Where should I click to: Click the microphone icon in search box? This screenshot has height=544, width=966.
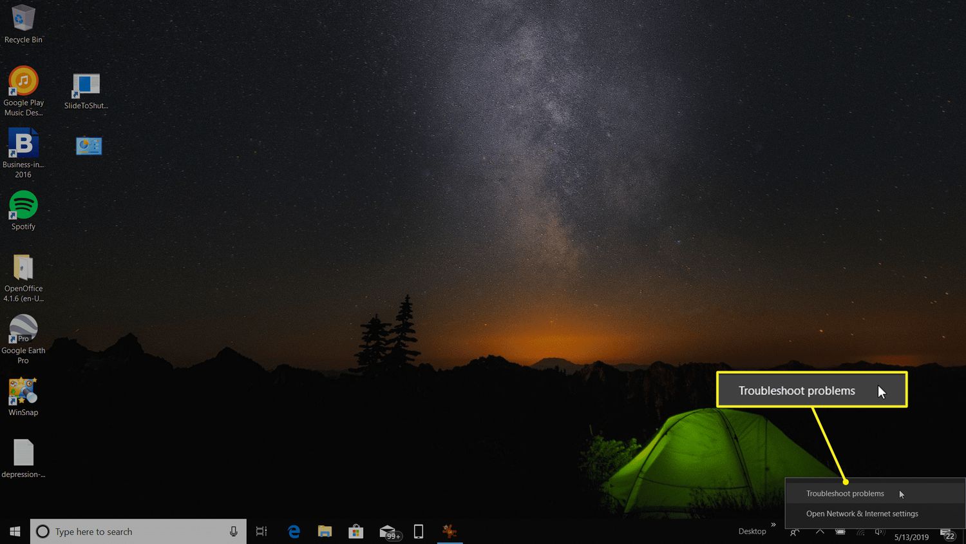tap(233, 532)
